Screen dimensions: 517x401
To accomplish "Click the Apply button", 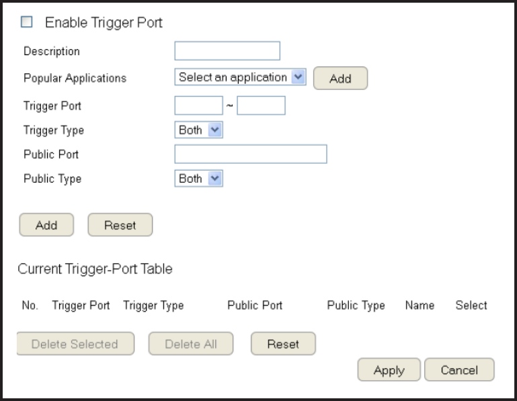I will pyautogui.click(x=389, y=370).
